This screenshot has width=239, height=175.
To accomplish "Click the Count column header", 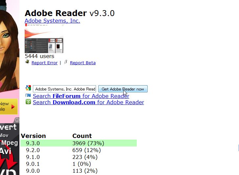I will point(82,136).
